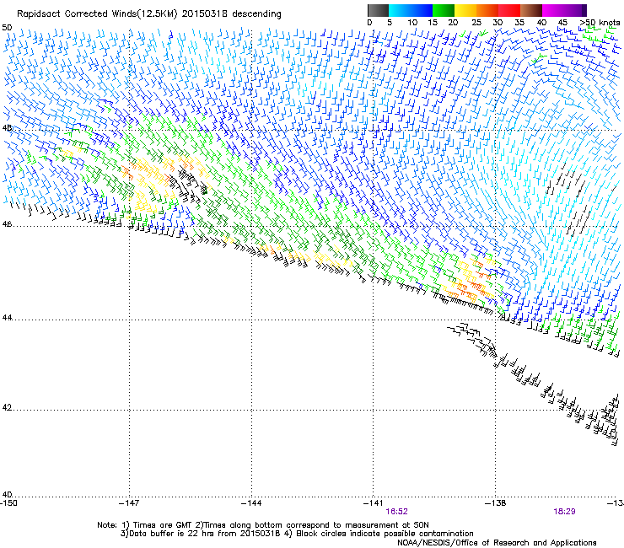
Task: Click the longitude label -150
Action: 8,503
